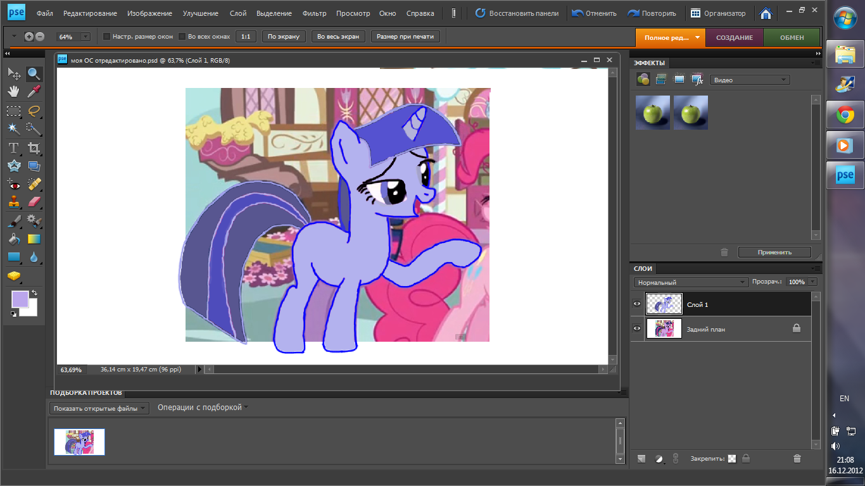Select the Sponge tool
The height and width of the screenshot is (486, 865).
click(x=13, y=276)
